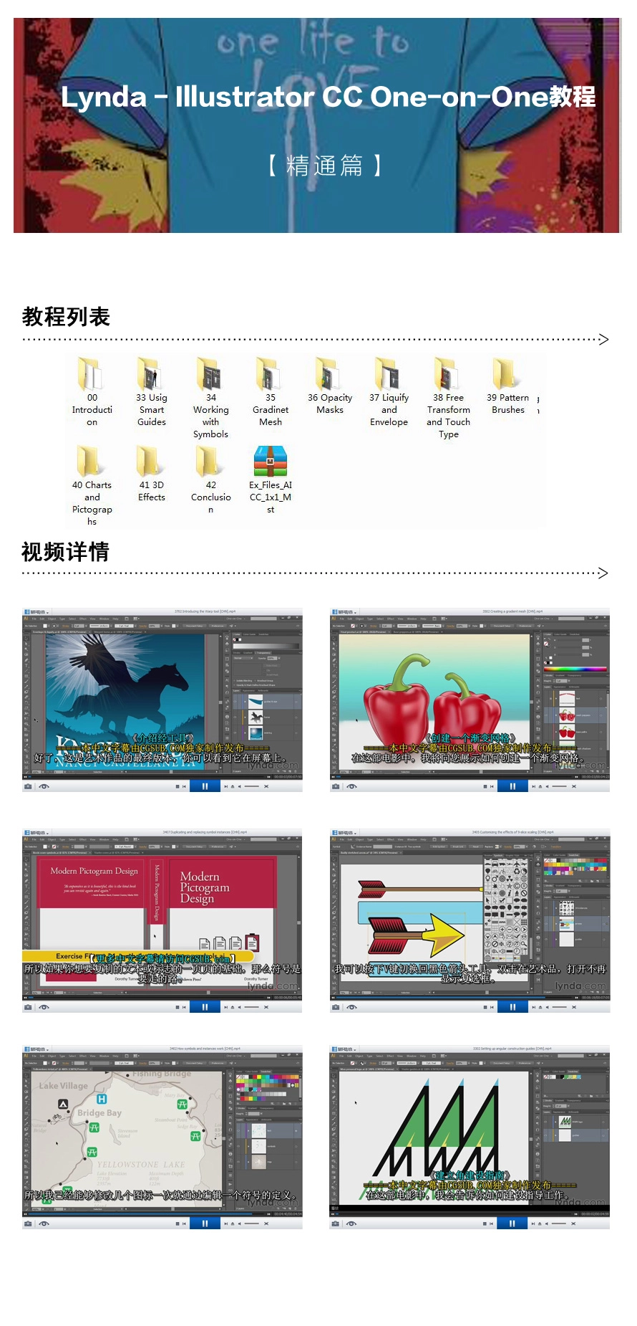Screen dimensions: 637x1326
Task: Adjust the volume slider under the arrows video
Action: click(x=560, y=1007)
